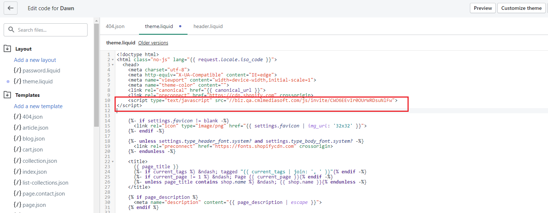Click the code icon beside sidebar theme.liquid
This screenshot has height=213, width=548.
pos(17,82)
